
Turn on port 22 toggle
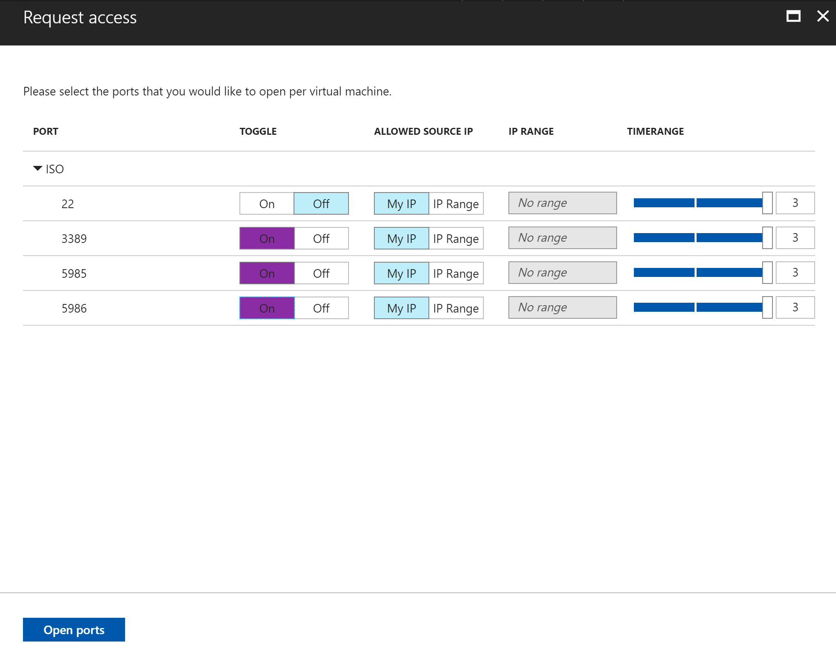267,204
